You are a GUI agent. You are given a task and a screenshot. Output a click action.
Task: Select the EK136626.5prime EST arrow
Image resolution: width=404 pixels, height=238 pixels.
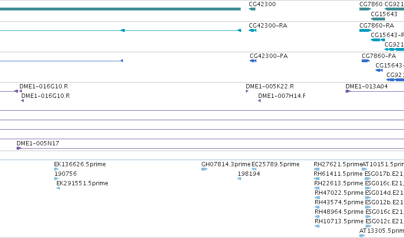[56, 169]
